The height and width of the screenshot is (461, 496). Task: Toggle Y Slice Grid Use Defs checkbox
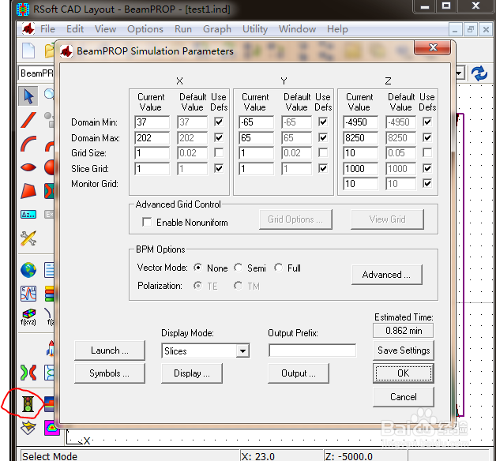point(323,168)
